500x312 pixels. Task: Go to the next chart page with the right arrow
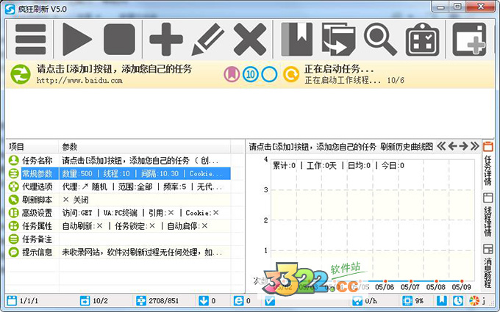click(463, 146)
